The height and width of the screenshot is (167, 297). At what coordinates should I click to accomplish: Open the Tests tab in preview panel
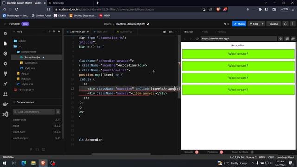pos(205,32)
